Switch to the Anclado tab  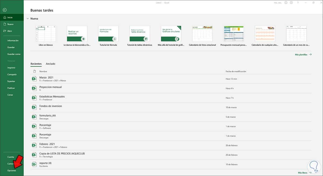coord(50,64)
